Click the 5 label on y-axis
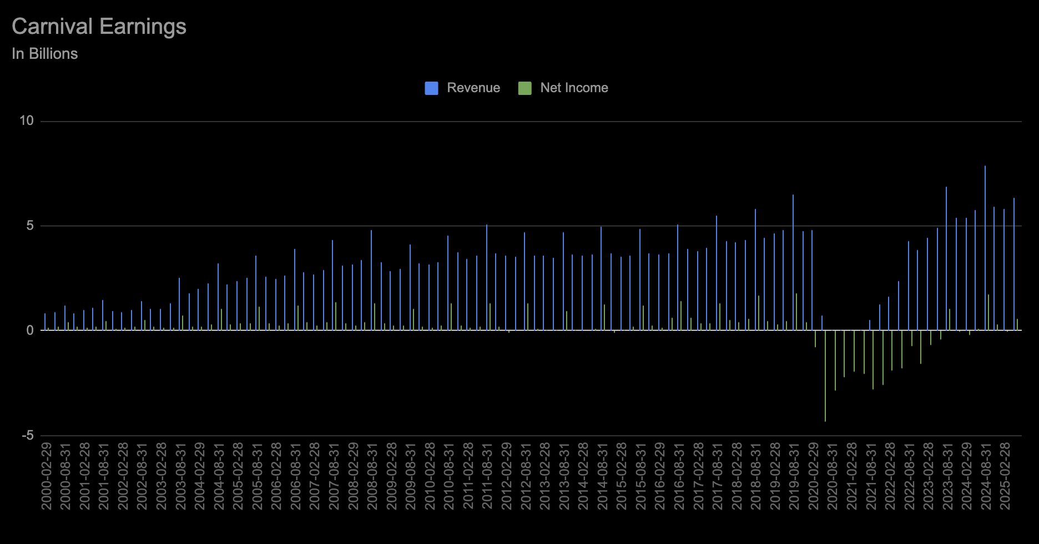Screen dimensions: 1039x544 tap(30, 225)
